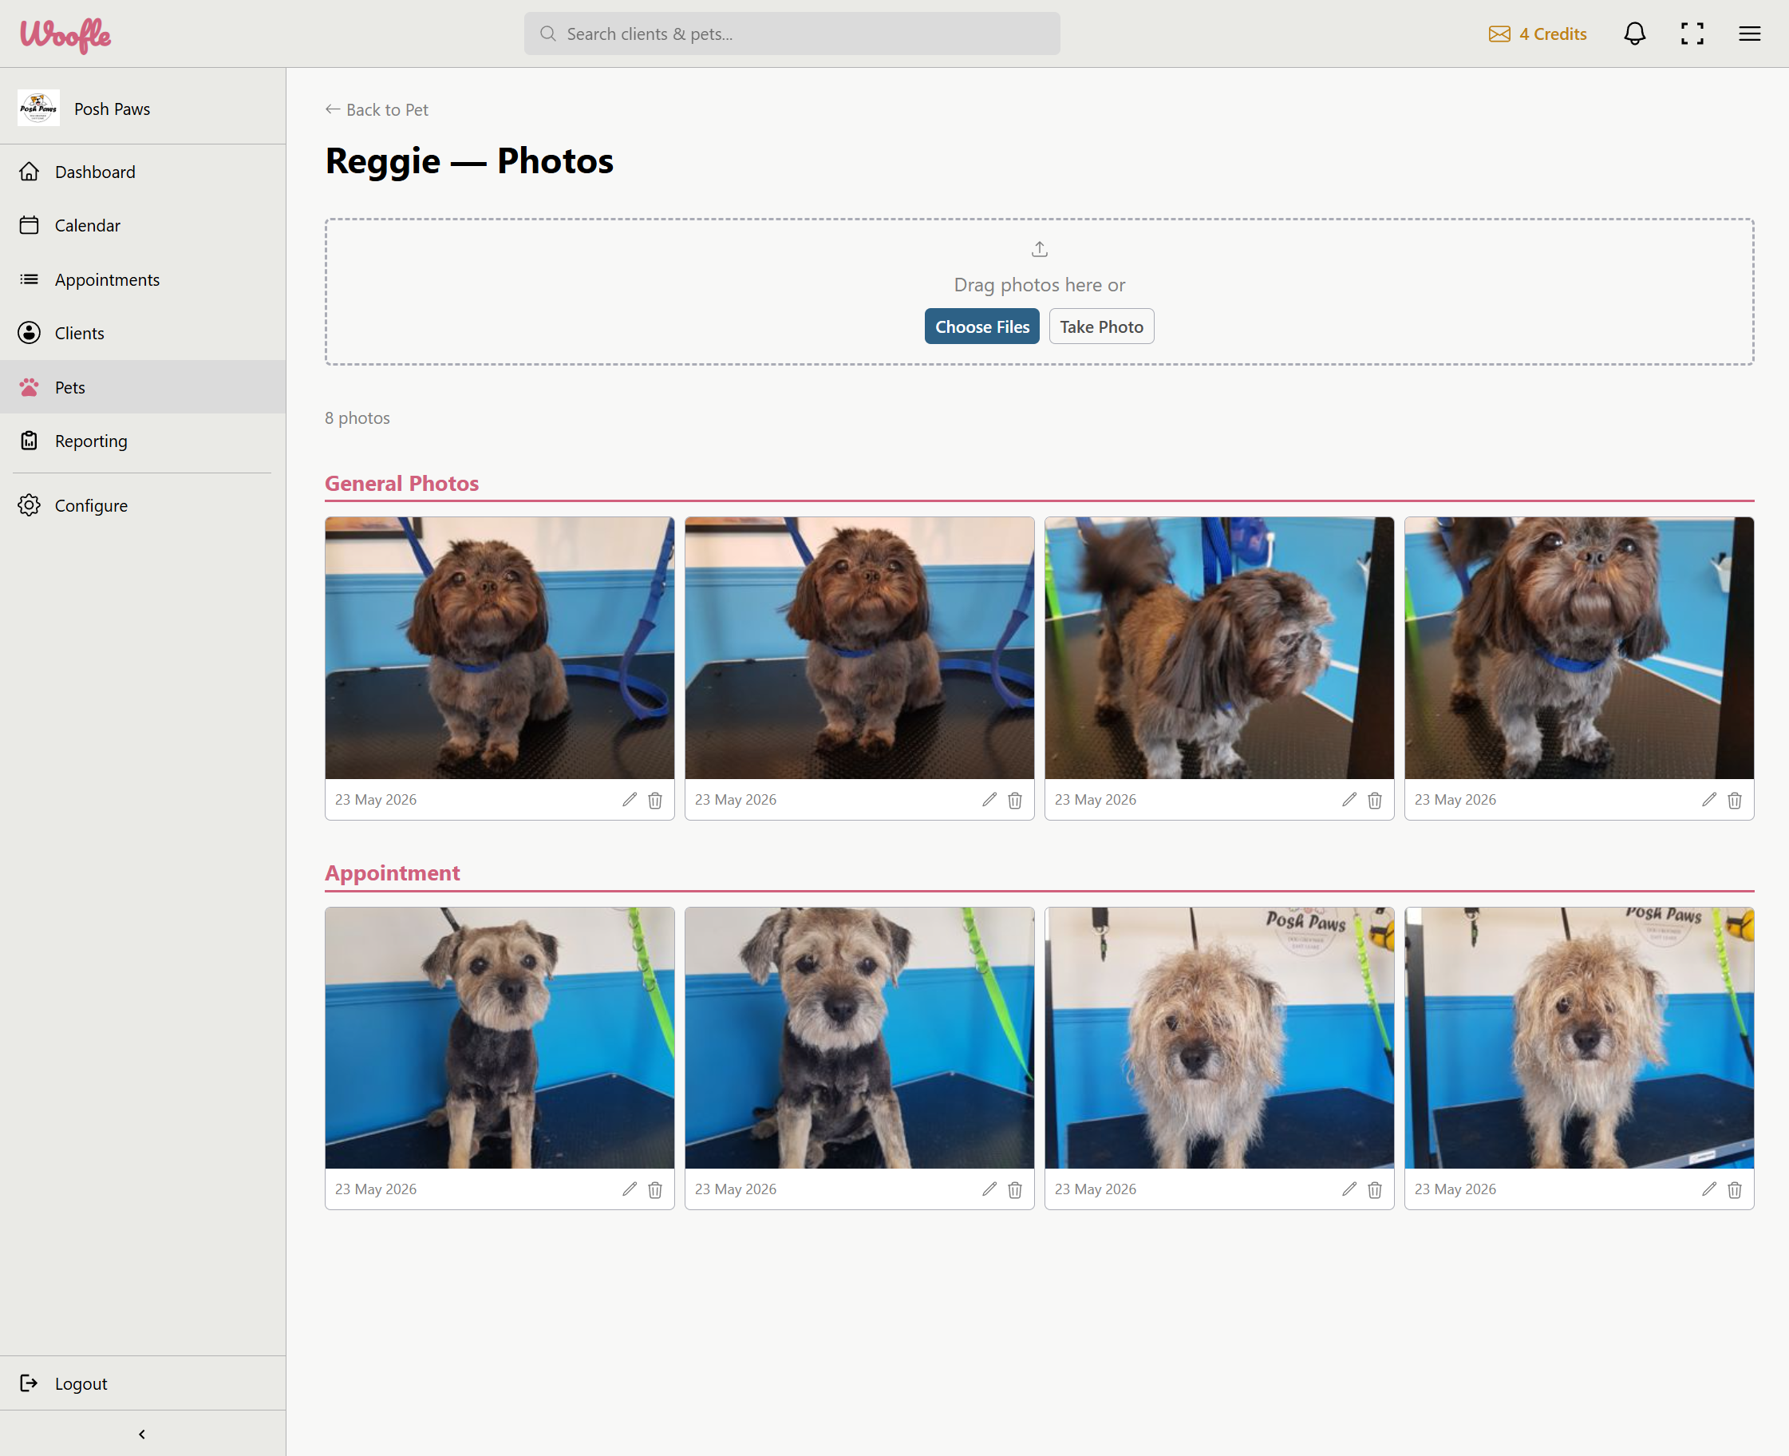Viewport: 1789px width, 1456px height.
Task: Open the 4 Credits envelope link
Action: [x=1538, y=34]
